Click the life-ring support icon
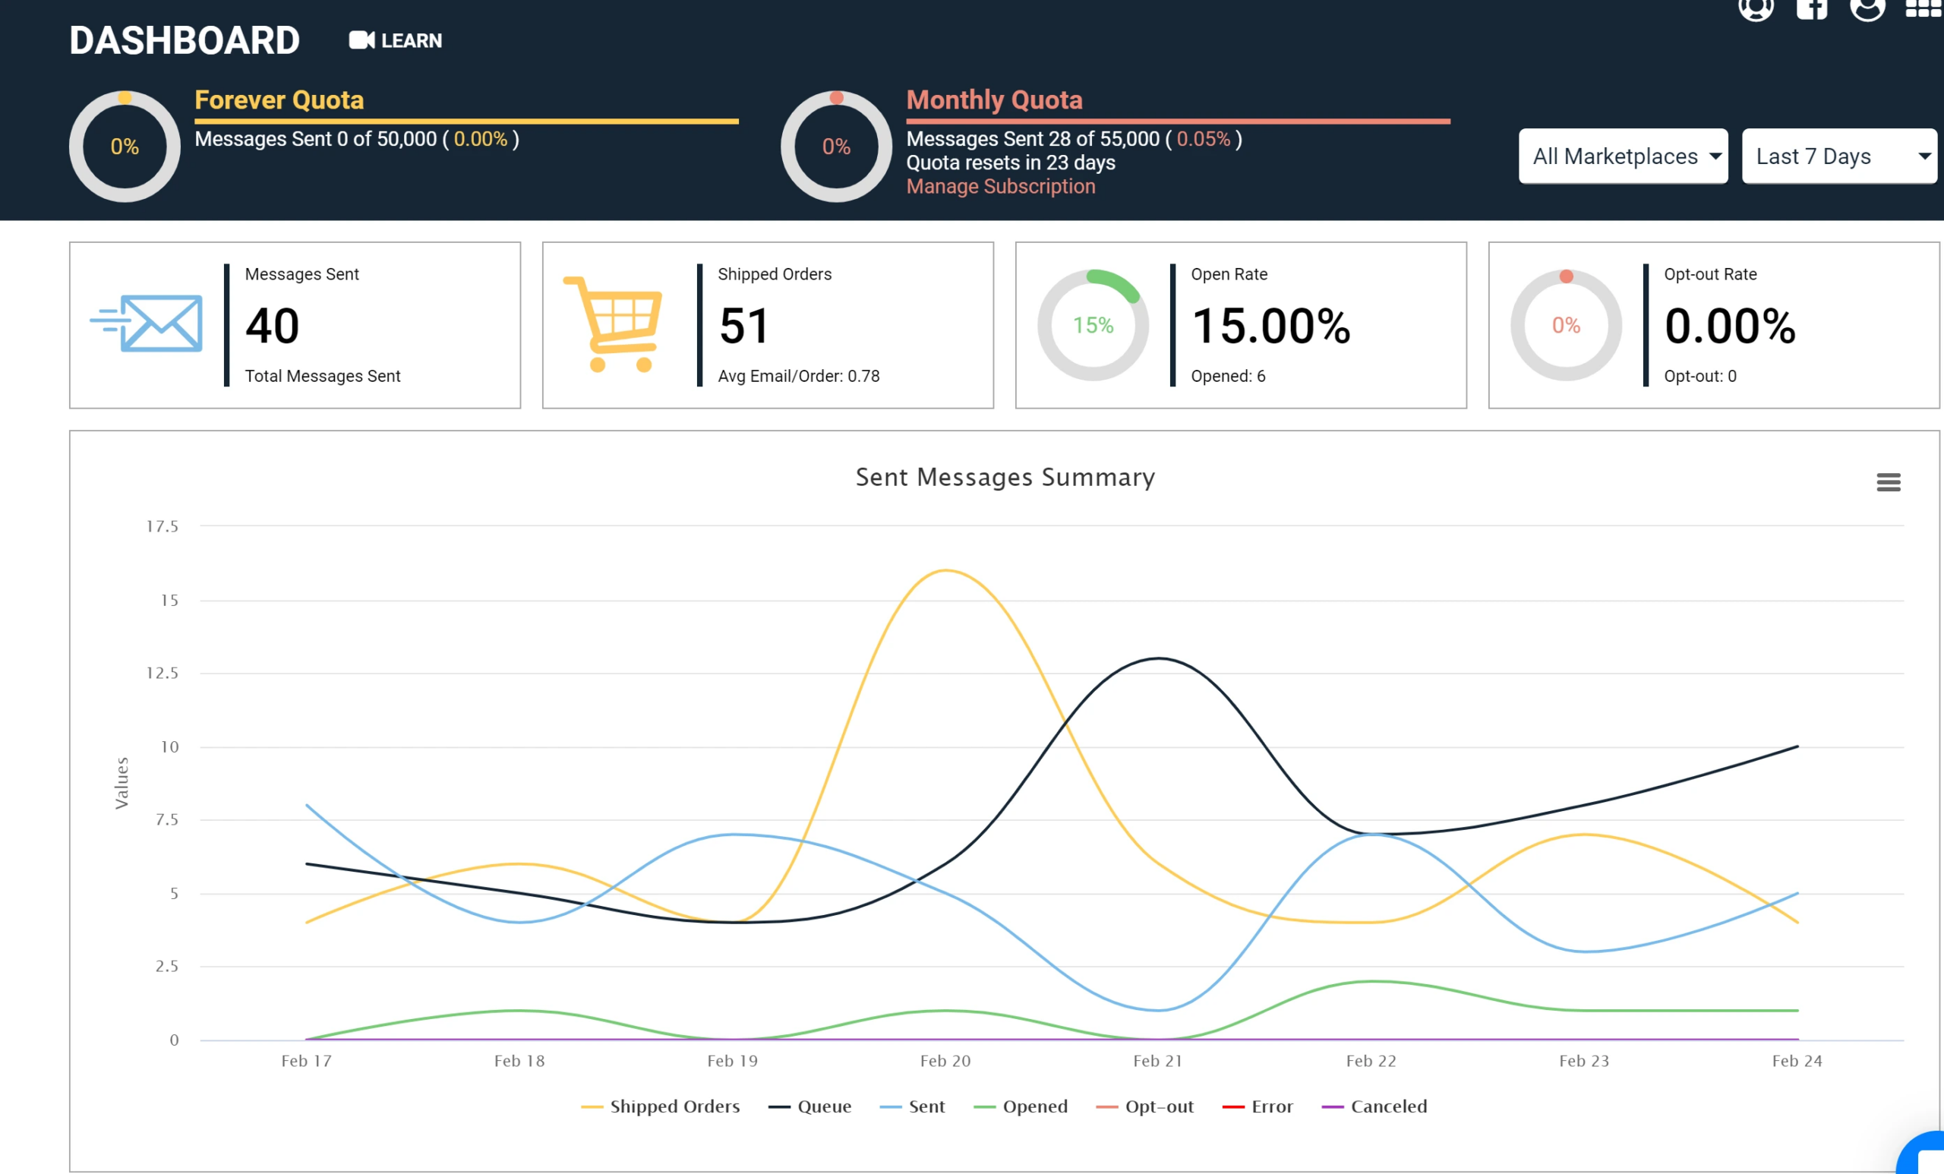The height and width of the screenshot is (1174, 1944). point(1756,8)
